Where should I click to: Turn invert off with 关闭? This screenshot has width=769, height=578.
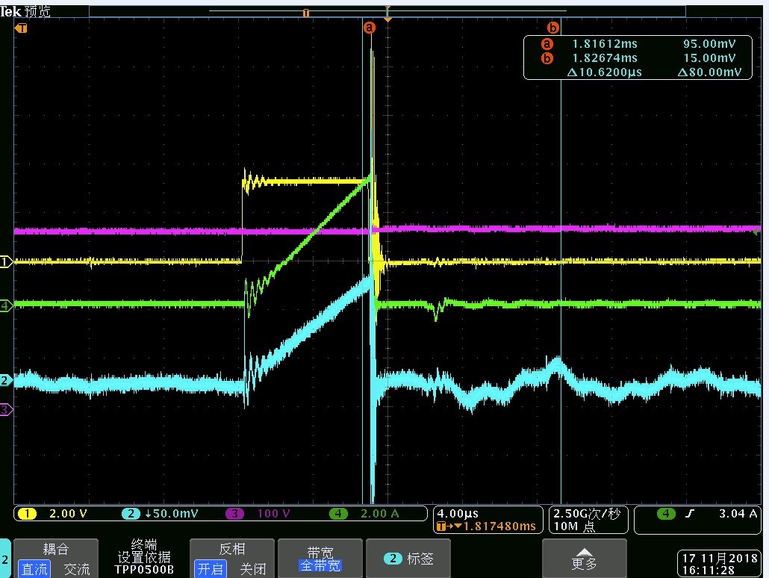coord(253,569)
